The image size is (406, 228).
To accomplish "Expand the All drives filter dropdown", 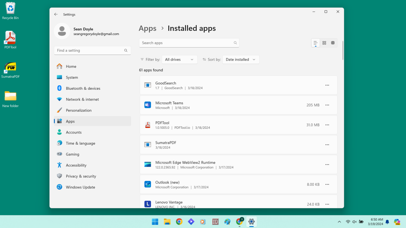I will (x=179, y=60).
